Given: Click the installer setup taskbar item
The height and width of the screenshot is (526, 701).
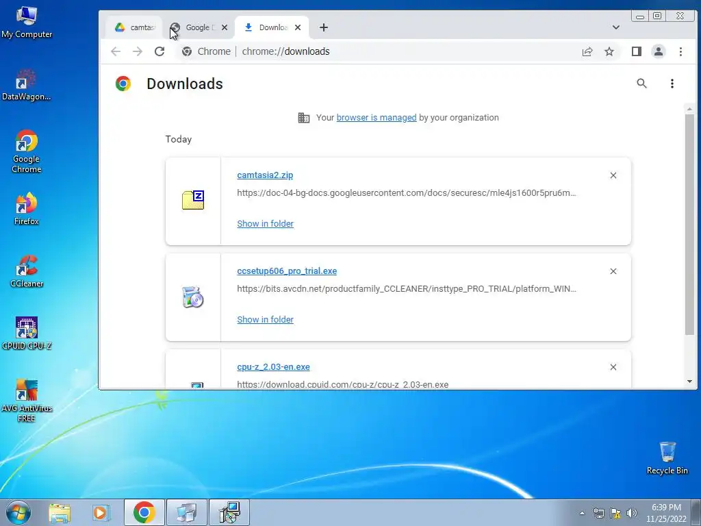Looking at the screenshot, I should tap(229, 512).
